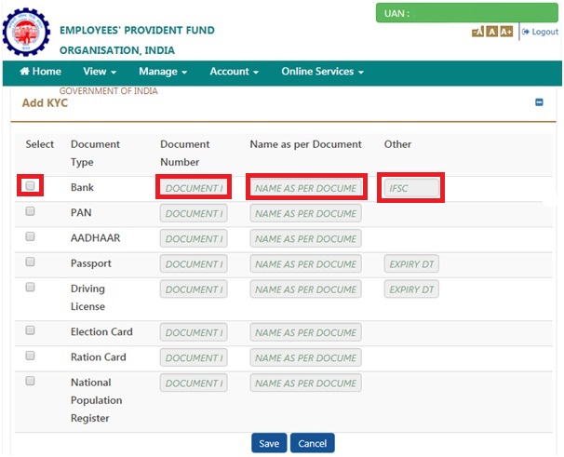564x457 pixels.
Task: Focus the Bank IFSC field
Action: coord(411,188)
